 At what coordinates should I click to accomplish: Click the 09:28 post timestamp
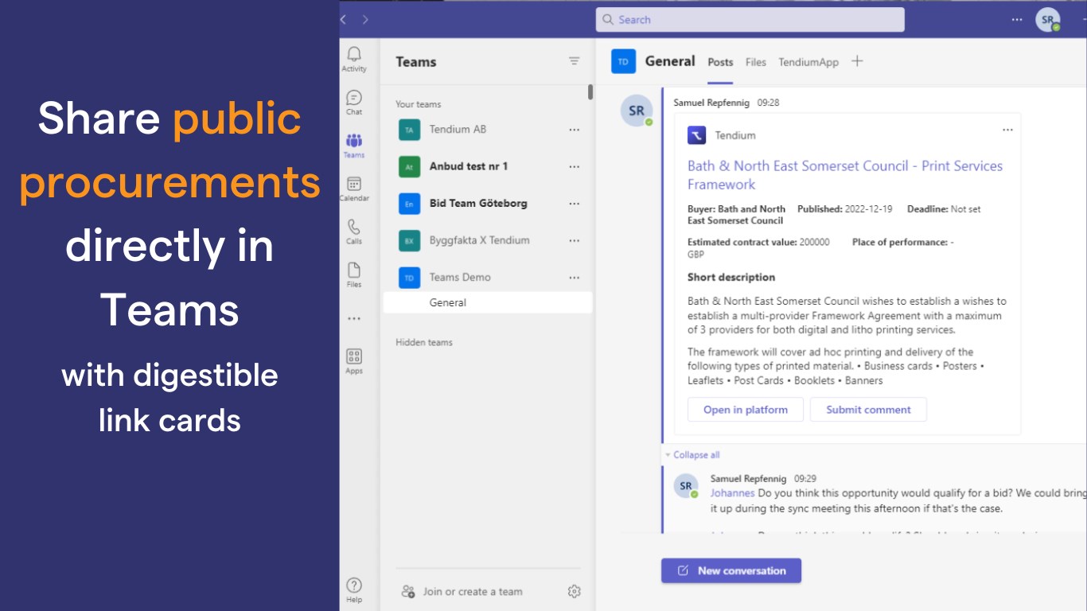coord(769,103)
